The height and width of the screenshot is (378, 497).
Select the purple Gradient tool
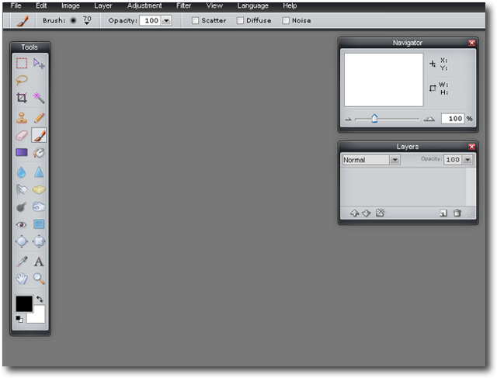tap(22, 153)
